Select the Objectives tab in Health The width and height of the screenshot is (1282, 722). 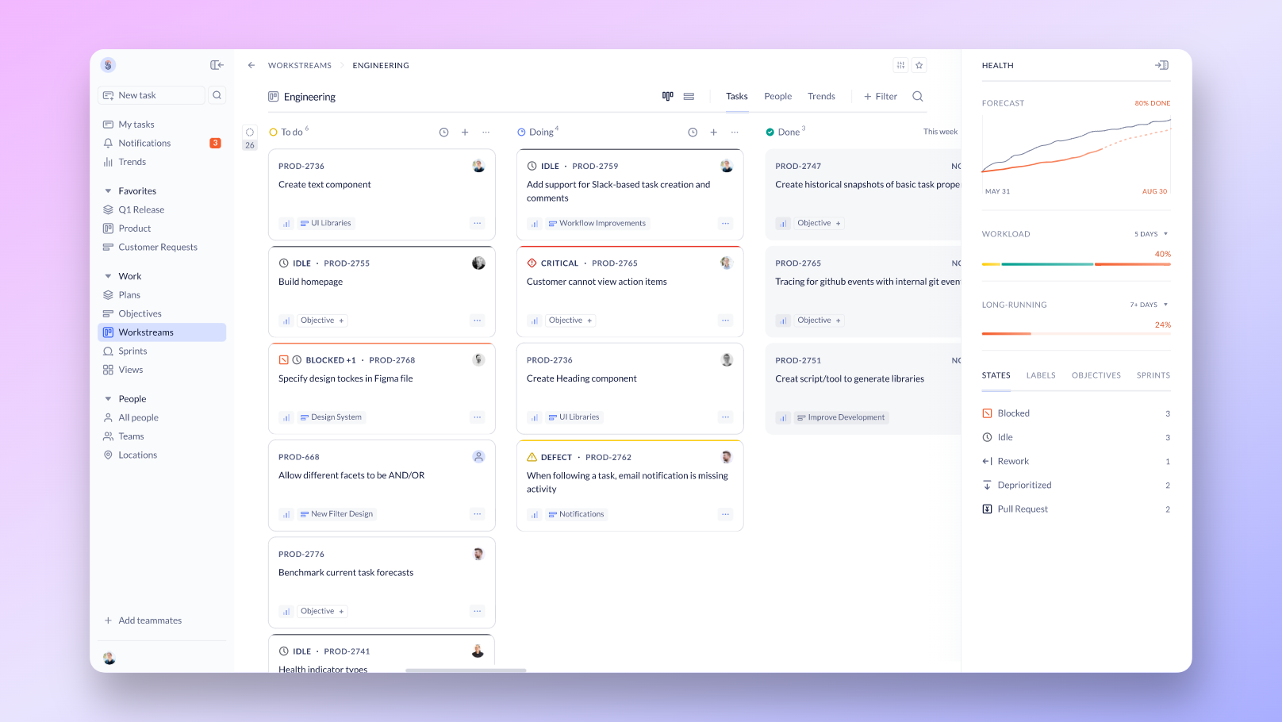click(1096, 375)
